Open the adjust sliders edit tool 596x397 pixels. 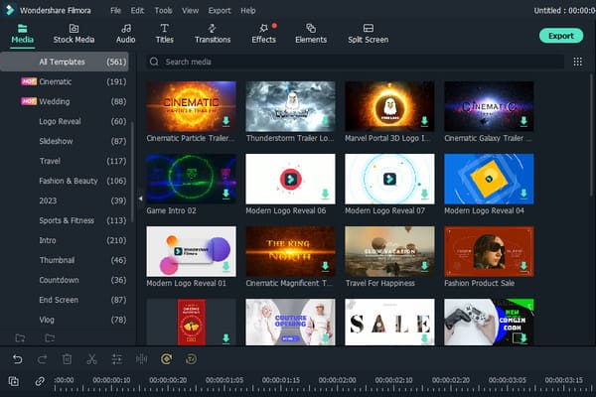coord(116,359)
